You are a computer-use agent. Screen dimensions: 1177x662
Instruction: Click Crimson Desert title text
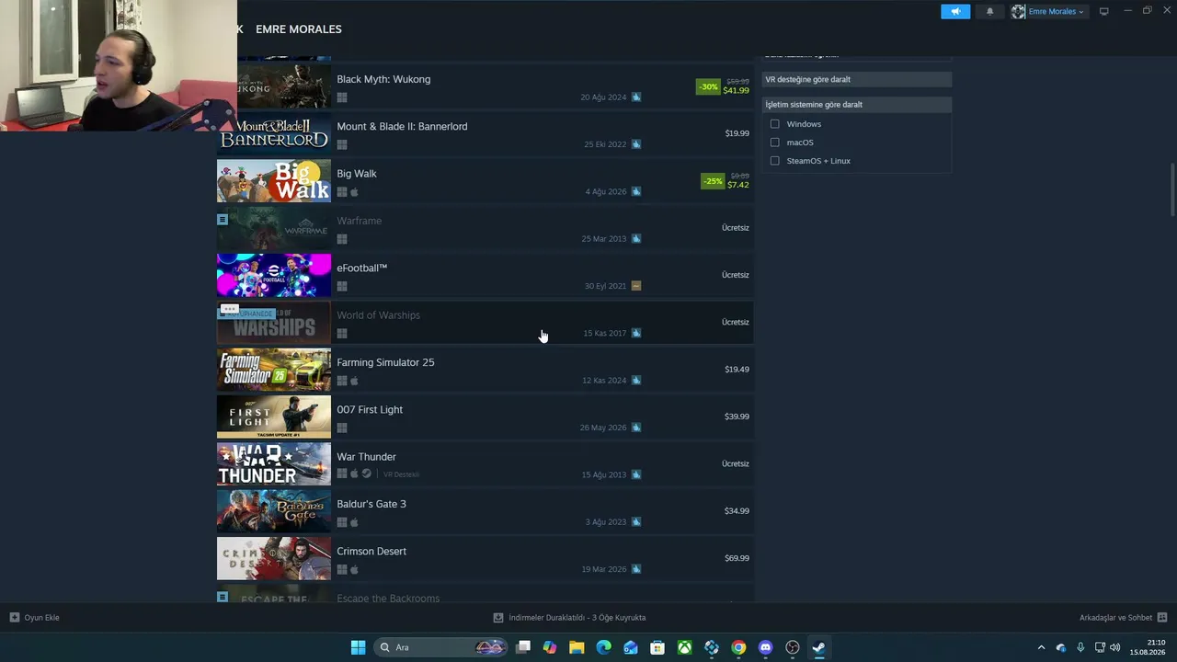371,551
